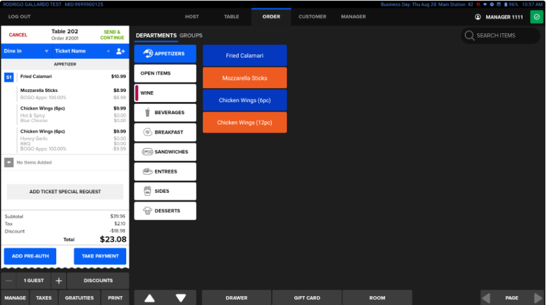Click the Ticket Name field
This screenshot has height=305, width=546.
click(x=82, y=51)
